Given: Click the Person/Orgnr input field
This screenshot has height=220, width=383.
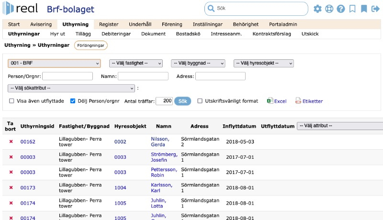Looking at the screenshot, I should tap(68, 76).
